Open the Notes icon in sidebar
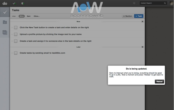Screen dimensions: 174x110 click(5, 32)
